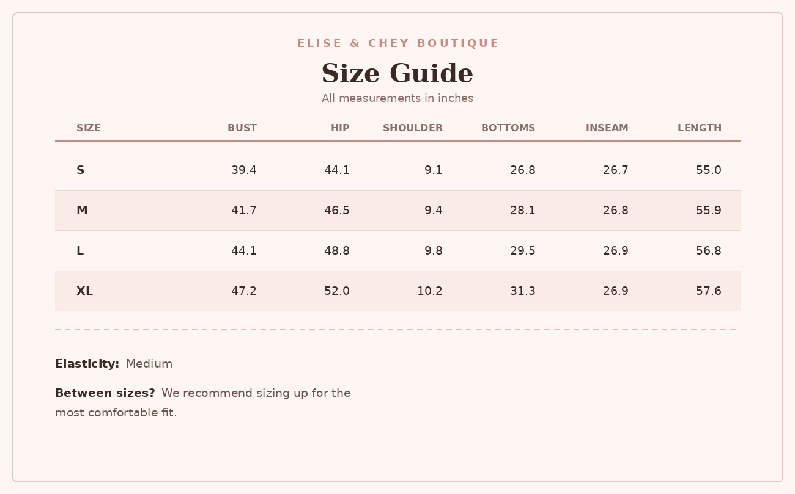Click the All measurements in inches subtitle
The width and height of the screenshot is (795, 494).
398,98
